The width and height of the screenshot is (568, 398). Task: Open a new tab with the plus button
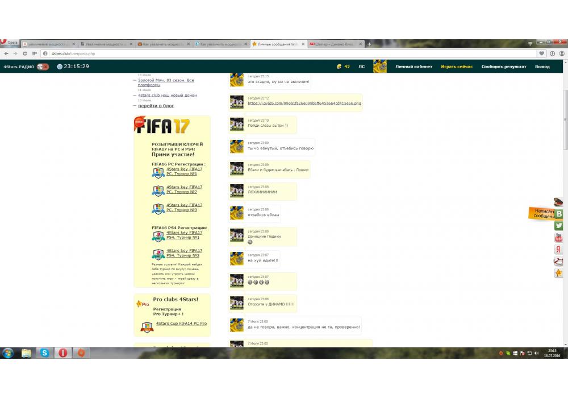369,44
